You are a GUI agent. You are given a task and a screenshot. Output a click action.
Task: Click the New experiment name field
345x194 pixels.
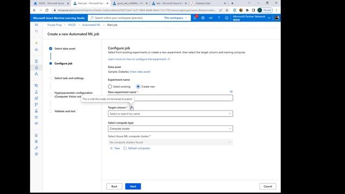pyautogui.click(x=170, y=98)
